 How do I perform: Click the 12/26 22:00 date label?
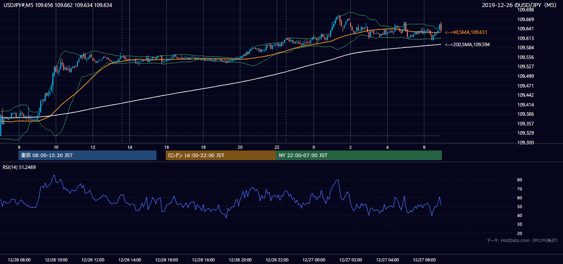click(277, 260)
